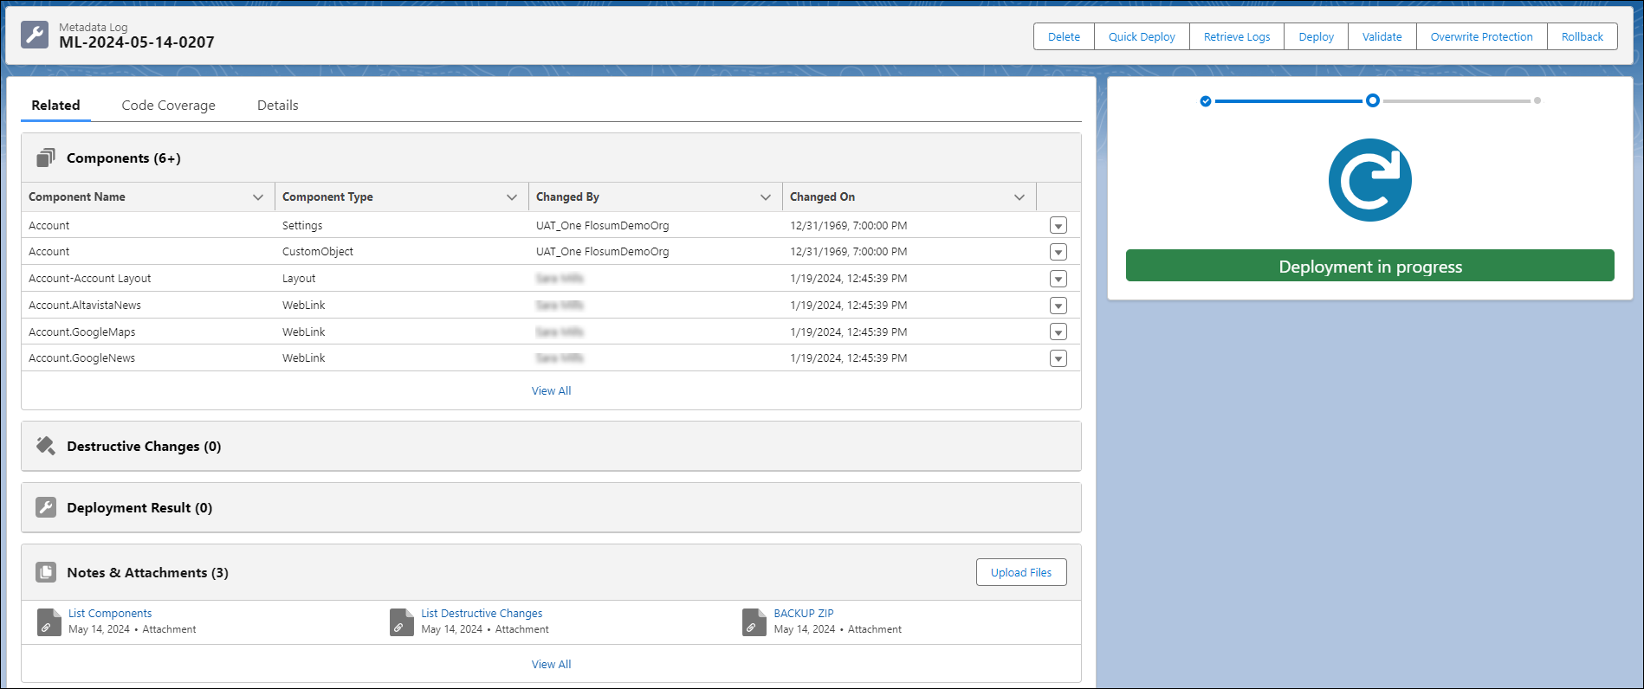The width and height of the screenshot is (1644, 689).
Task: Open row actions for Account-Account Layout
Action: [1058, 279]
